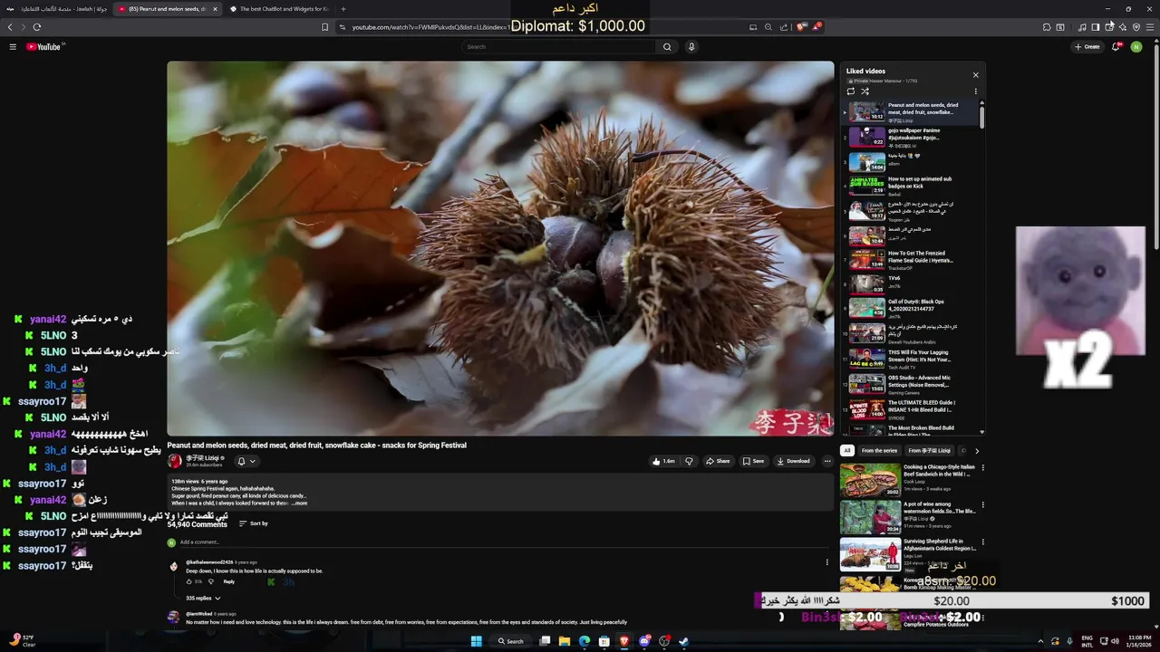1160x652 pixels.
Task: Select the 'From the series' chip
Action: 879,451
